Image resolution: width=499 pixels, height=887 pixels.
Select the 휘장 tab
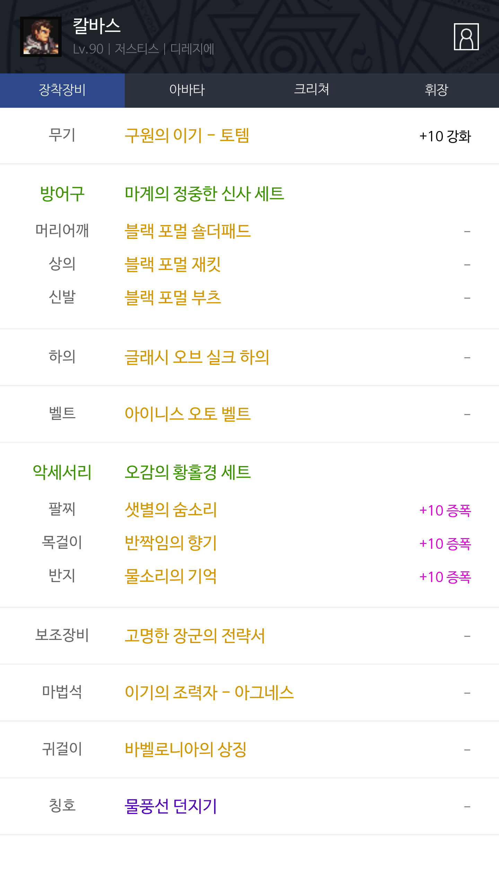coord(436,90)
